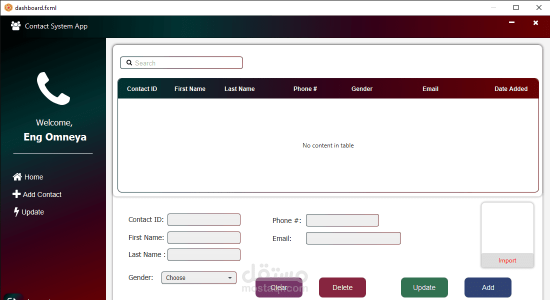
Task: Click the 'Welcome,' greeting text
Action: point(54,122)
